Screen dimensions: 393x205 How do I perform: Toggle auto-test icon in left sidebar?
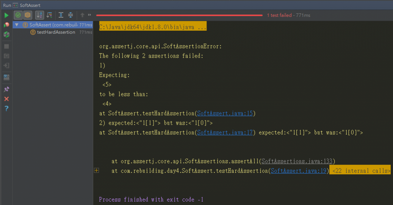(7, 34)
